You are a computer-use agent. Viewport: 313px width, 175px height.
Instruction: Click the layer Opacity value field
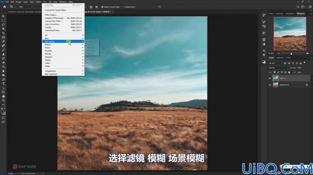300,68
